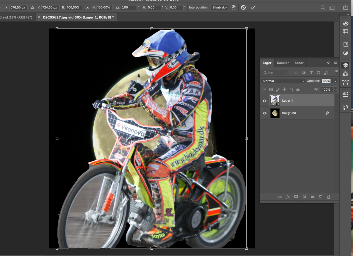Select the Lager 1 layer thumbnail
This screenshot has width=353, height=256.
(275, 101)
